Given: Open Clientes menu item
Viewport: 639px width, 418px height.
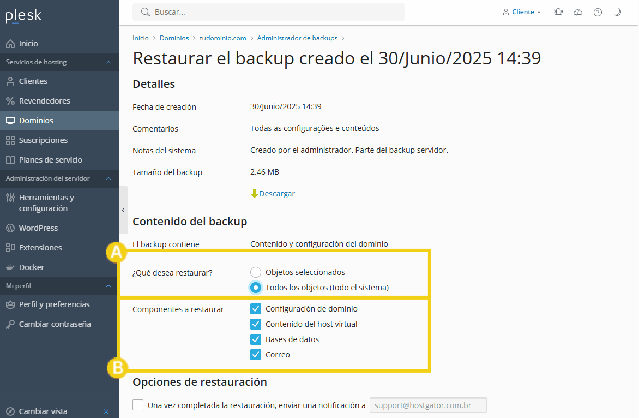Looking at the screenshot, I should coord(59,81).
